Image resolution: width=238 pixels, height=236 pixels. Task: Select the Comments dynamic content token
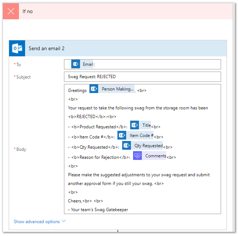coord(156,156)
